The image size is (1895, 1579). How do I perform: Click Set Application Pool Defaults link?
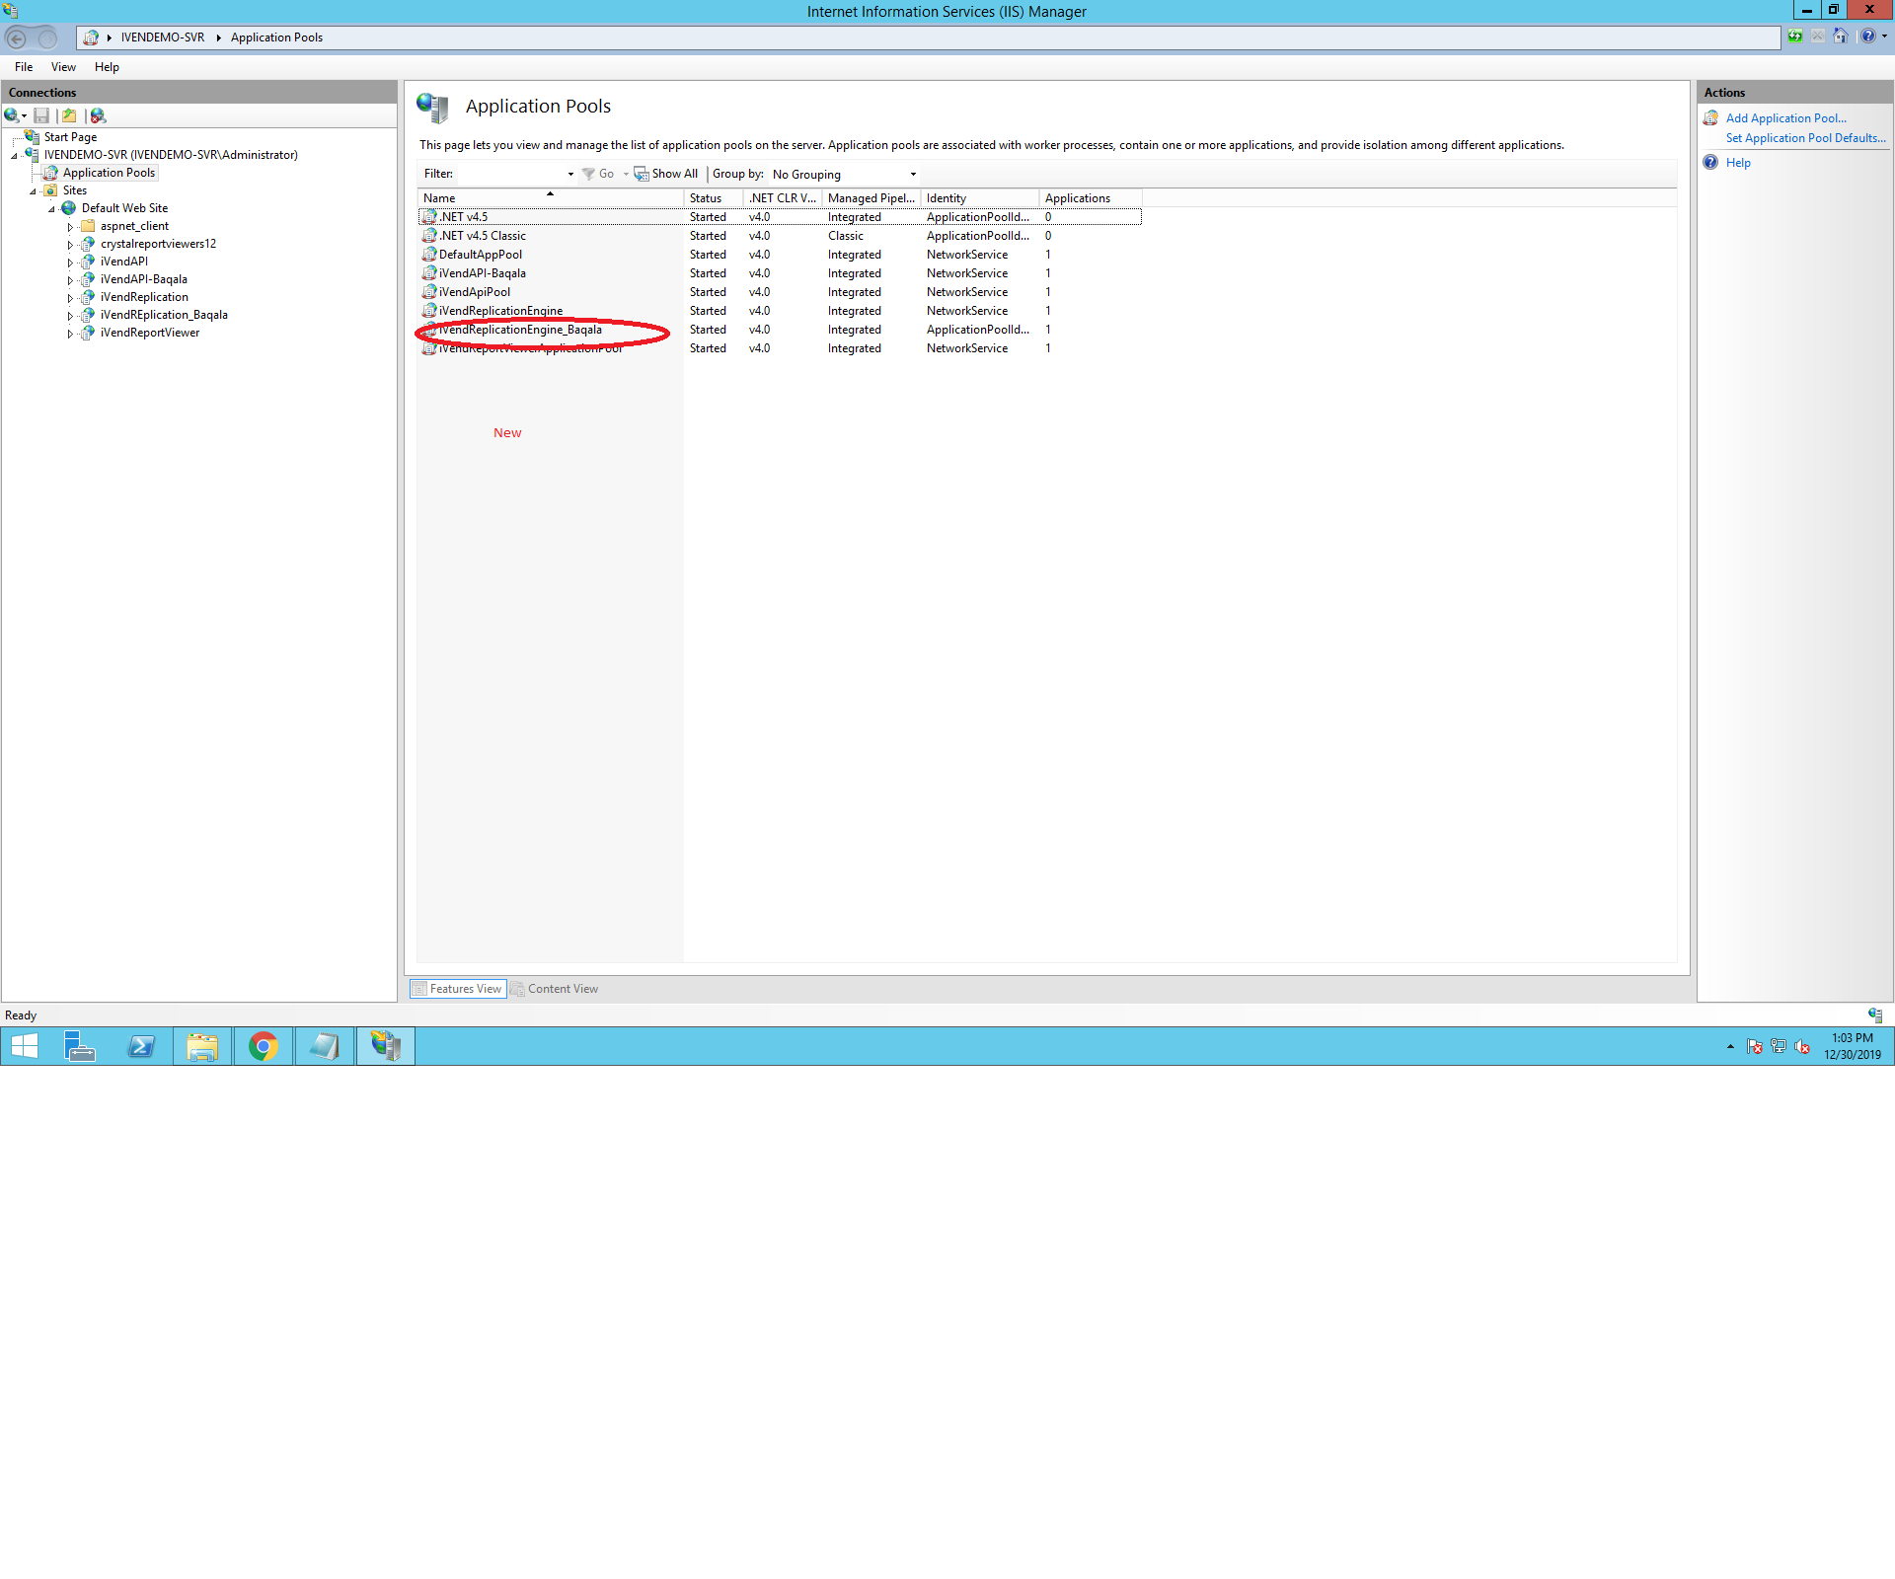[1805, 138]
